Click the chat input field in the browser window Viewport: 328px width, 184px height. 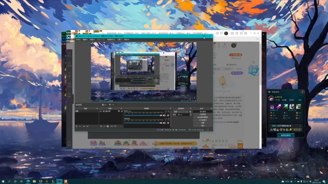coord(223,146)
